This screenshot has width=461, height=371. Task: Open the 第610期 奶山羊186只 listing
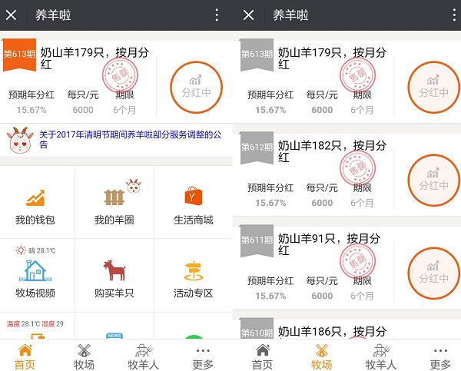click(x=331, y=332)
